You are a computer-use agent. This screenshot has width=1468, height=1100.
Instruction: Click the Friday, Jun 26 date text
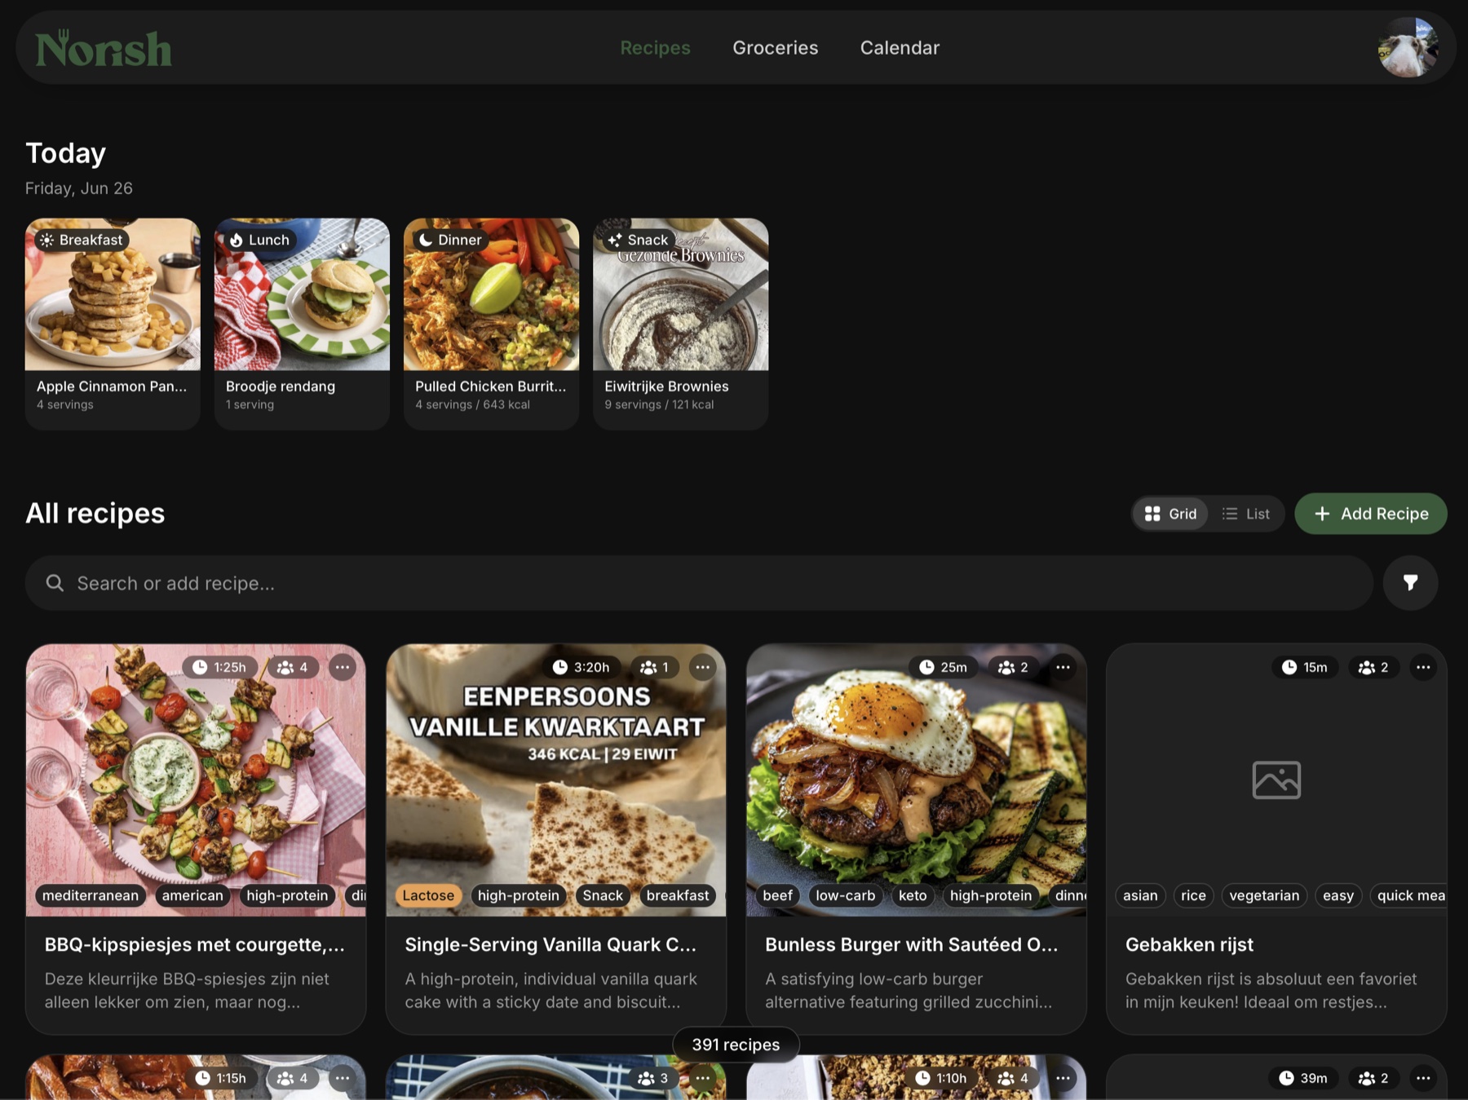click(x=79, y=188)
